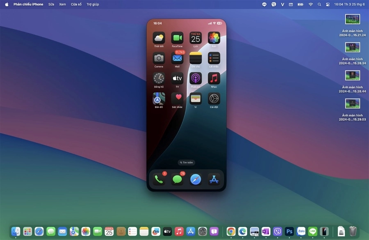Viewport: 369px width, 240px height.
Task: Tap the Tìm kiếm search field
Action: (x=186, y=162)
